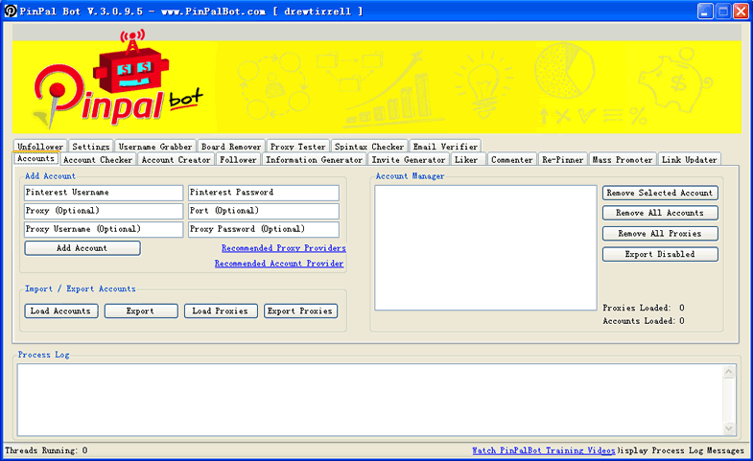Click Process Log scrollbar down arrow
This screenshot has width=753, height=461.
coord(729,428)
